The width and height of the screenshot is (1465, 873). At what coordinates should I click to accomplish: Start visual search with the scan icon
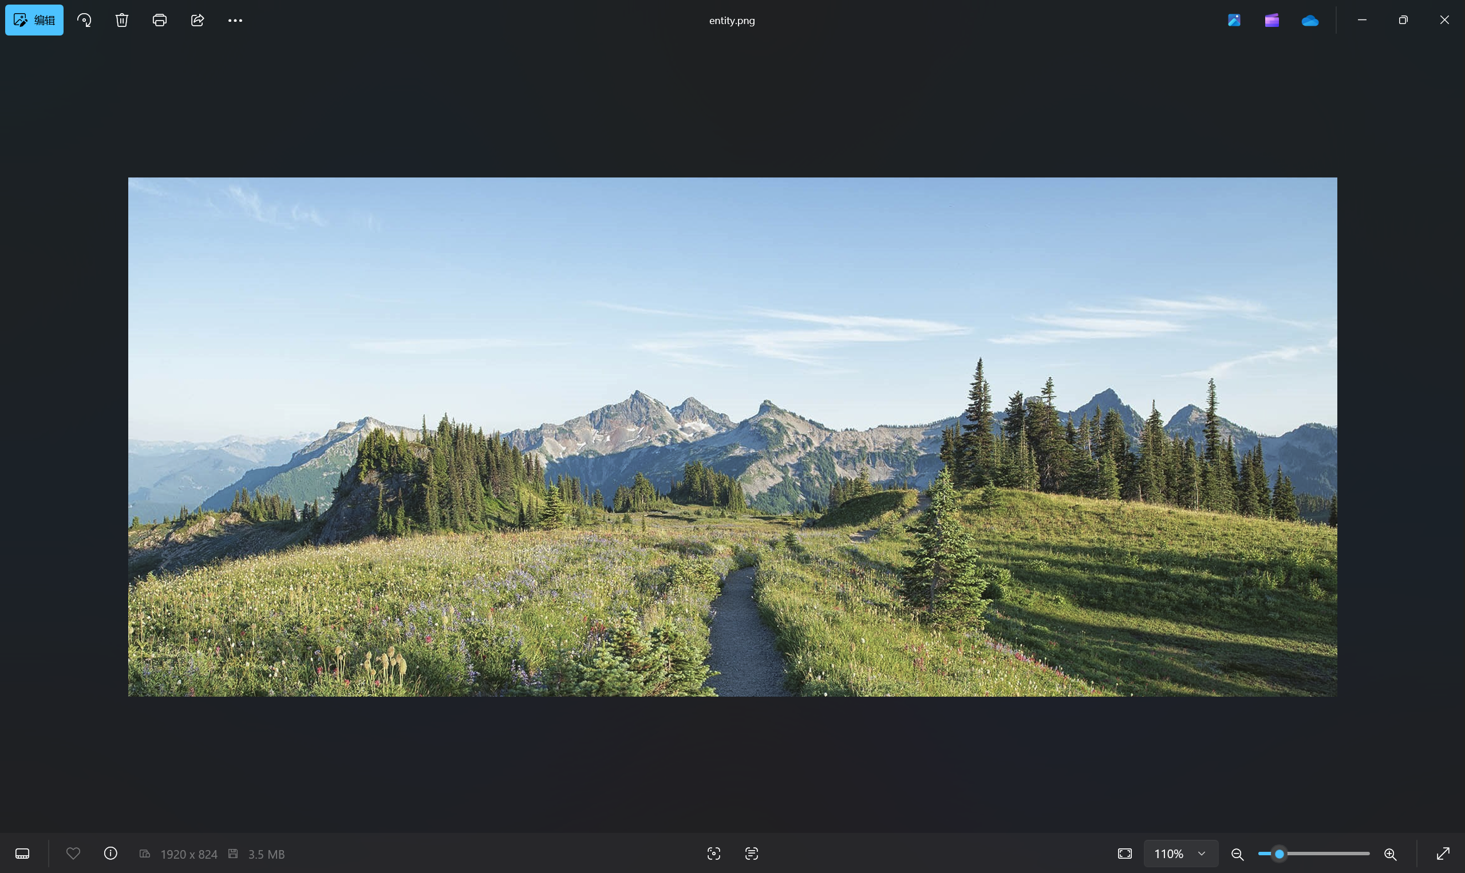pyautogui.click(x=714, y=854)
